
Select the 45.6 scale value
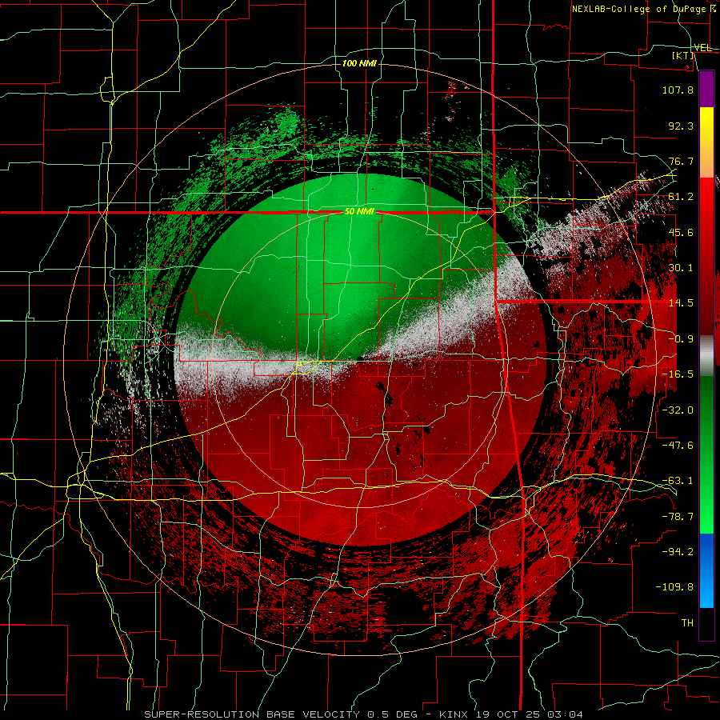[681, 232]
